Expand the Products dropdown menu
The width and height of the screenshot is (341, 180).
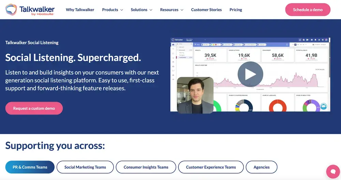113,10
